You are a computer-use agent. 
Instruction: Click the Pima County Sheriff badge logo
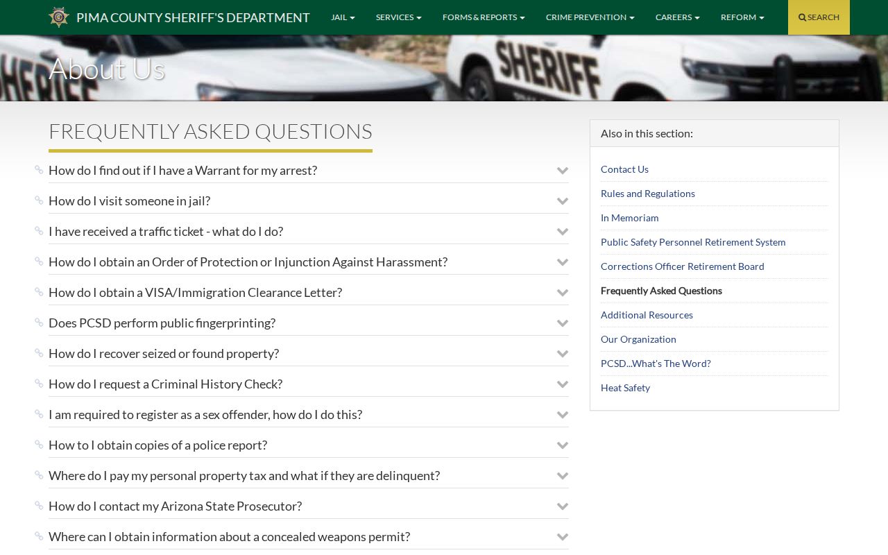pos(59,17)
